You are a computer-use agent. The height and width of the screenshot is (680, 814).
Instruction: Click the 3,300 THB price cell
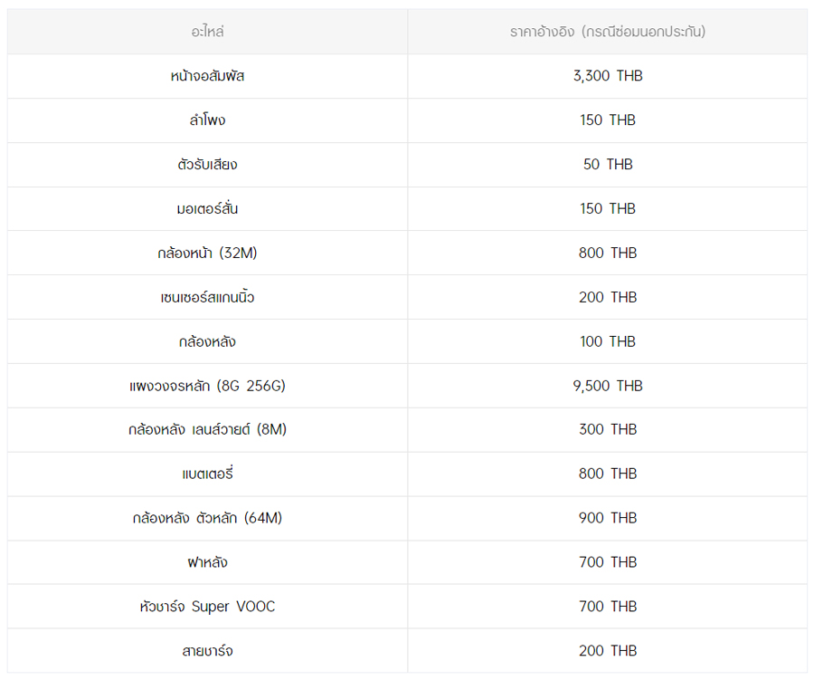click(608, 76)
